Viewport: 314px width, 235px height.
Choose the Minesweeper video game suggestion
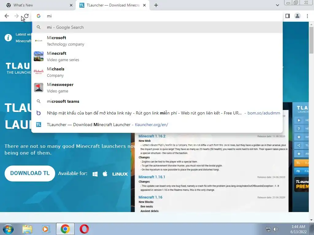[x=157, y=88]
